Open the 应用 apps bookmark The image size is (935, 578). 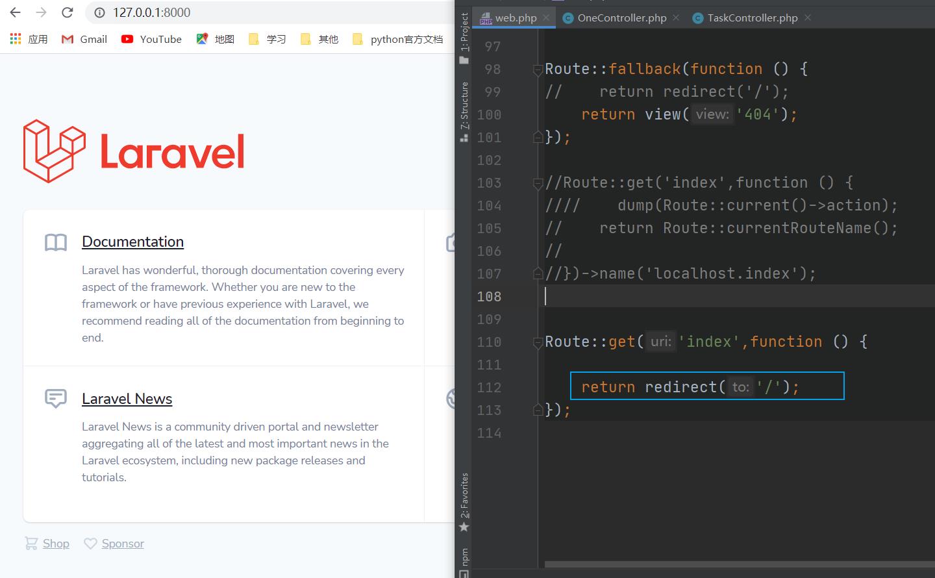(29, 39)
